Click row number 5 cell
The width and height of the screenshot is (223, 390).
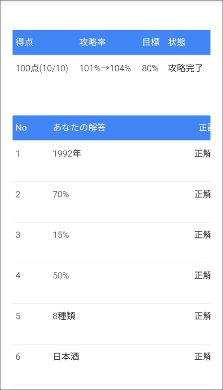[18, 316]
